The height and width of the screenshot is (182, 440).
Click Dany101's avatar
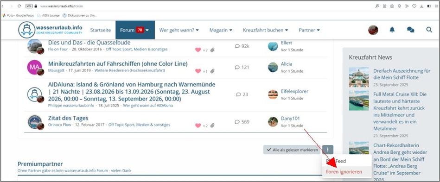pos(273,122)
